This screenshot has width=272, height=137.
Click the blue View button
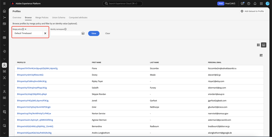click(x=94, y=33)
